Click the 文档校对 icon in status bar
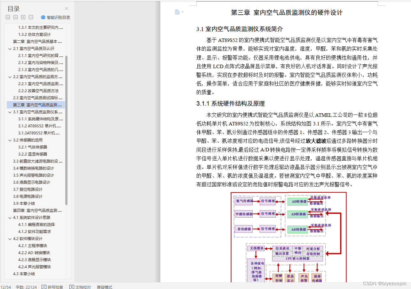 [x=72, y=287]
